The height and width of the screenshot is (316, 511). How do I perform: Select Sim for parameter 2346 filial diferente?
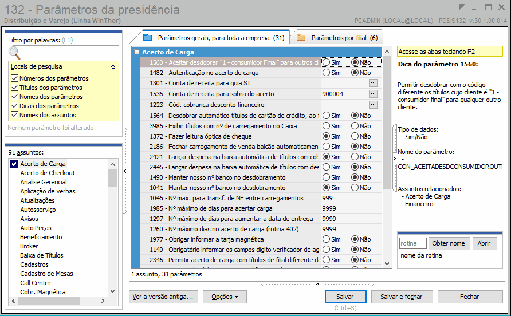(326, 260)
